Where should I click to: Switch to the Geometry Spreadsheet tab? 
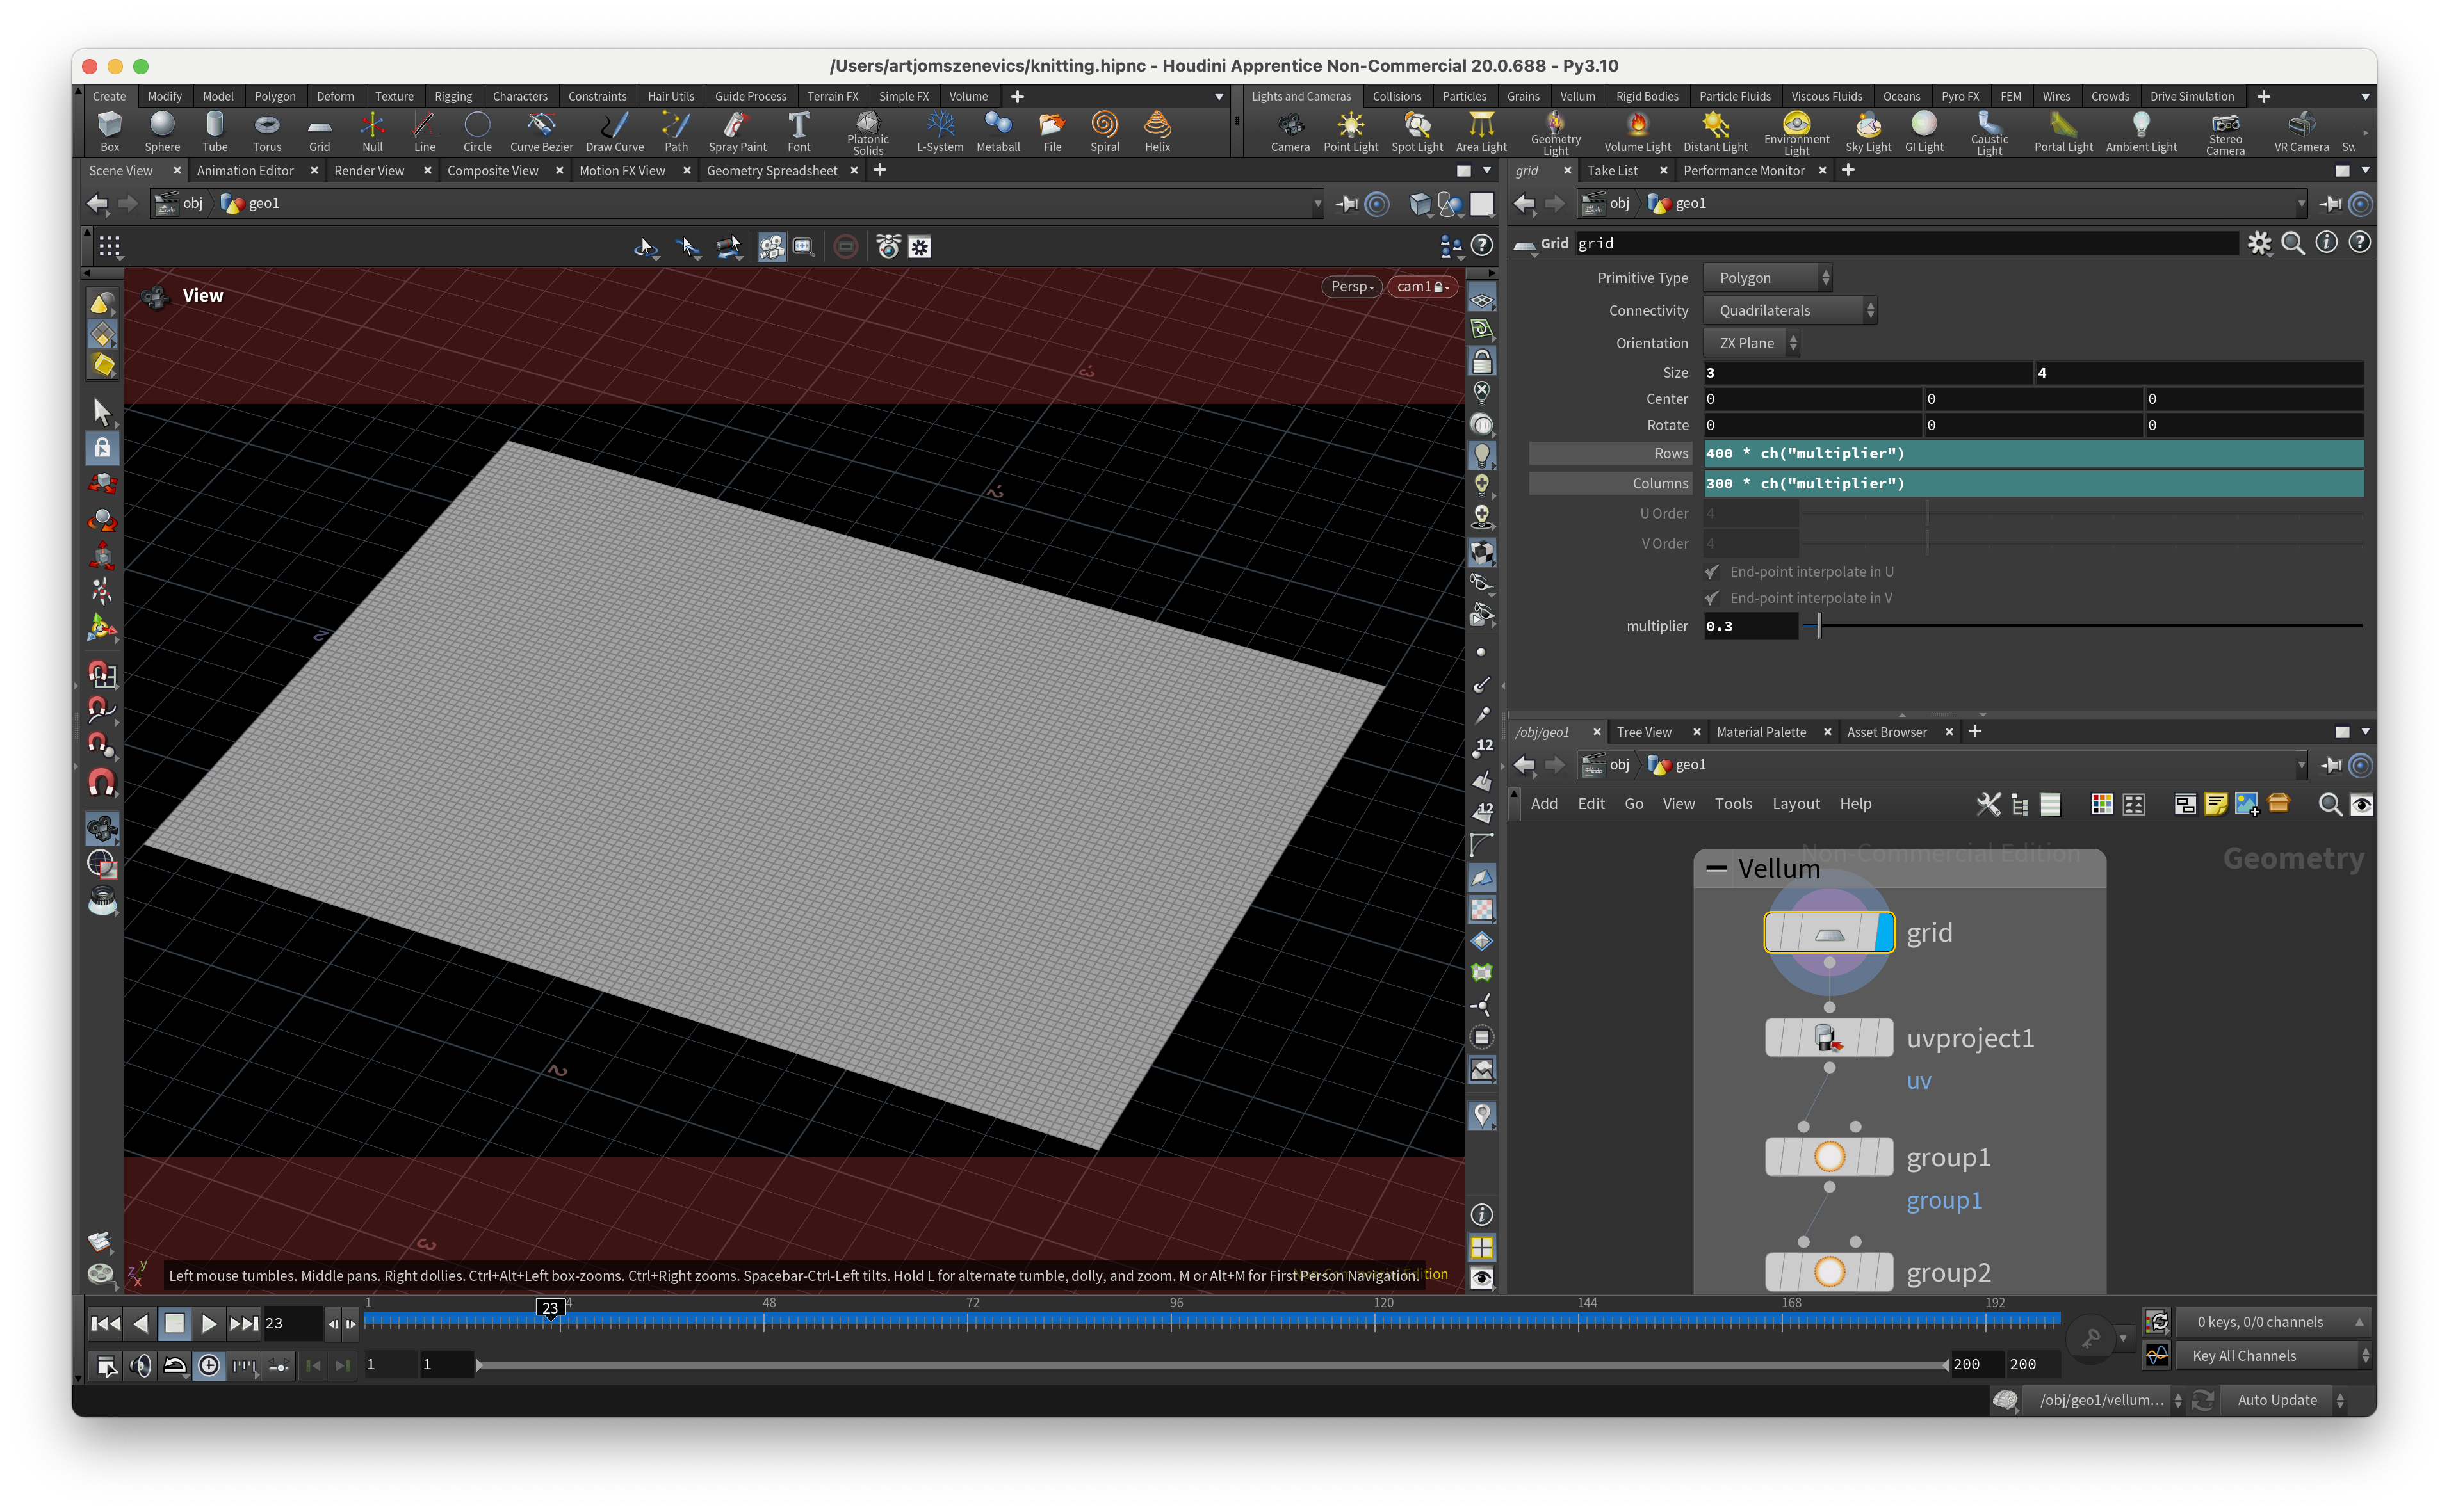771,171
